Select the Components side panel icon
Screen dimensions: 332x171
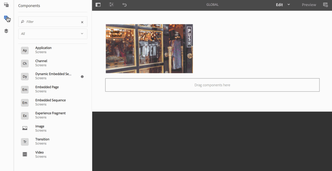click(x=6, y=18)
